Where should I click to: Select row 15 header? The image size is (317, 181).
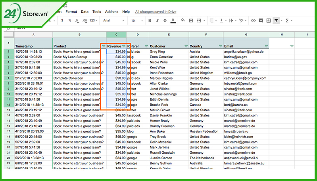coord(8,121)
